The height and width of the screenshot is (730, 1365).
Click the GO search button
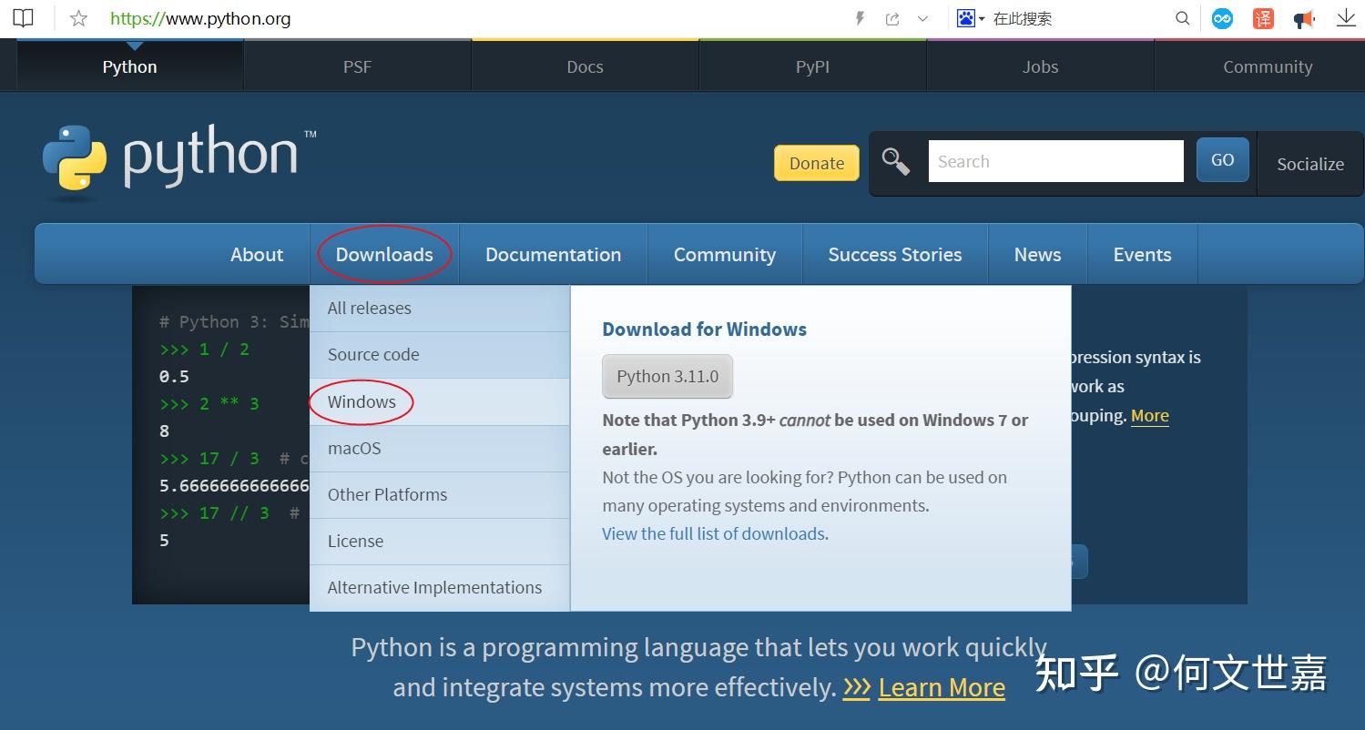[x=1222, y=158]
